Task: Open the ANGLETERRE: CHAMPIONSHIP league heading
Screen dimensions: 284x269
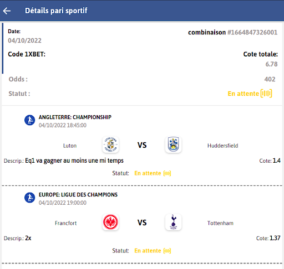Action: tap(75, 117)
